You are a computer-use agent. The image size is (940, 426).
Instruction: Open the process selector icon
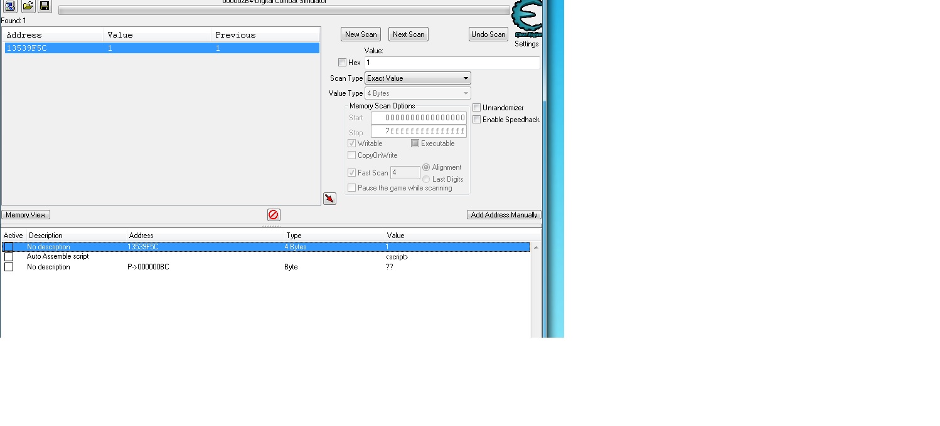coord(10,6)
